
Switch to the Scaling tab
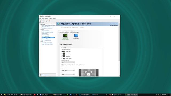62,47
